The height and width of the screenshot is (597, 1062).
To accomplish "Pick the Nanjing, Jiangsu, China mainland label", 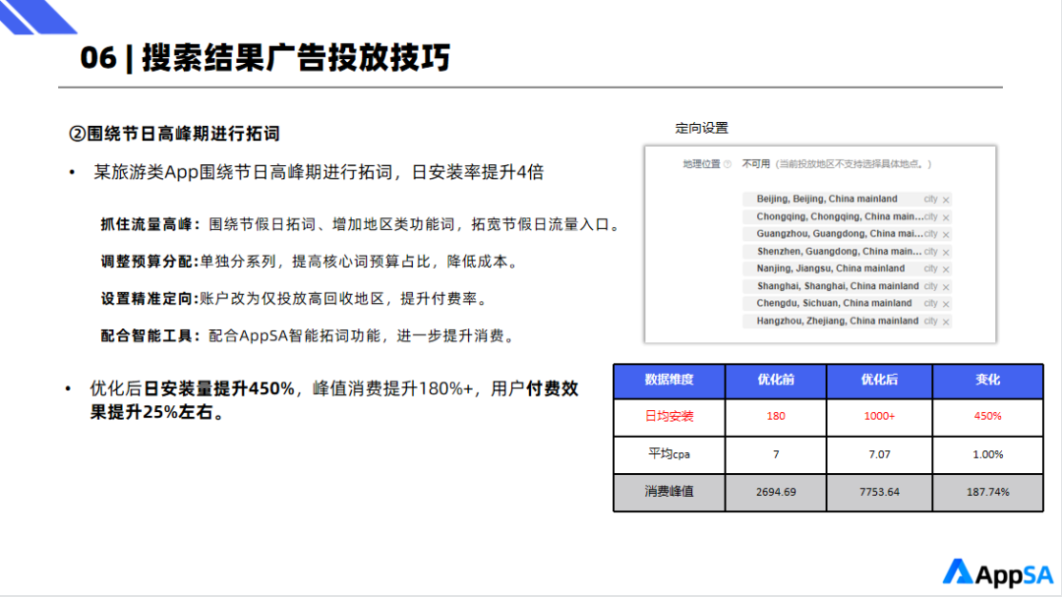I will pyautogui.click(x=831, y=269).
